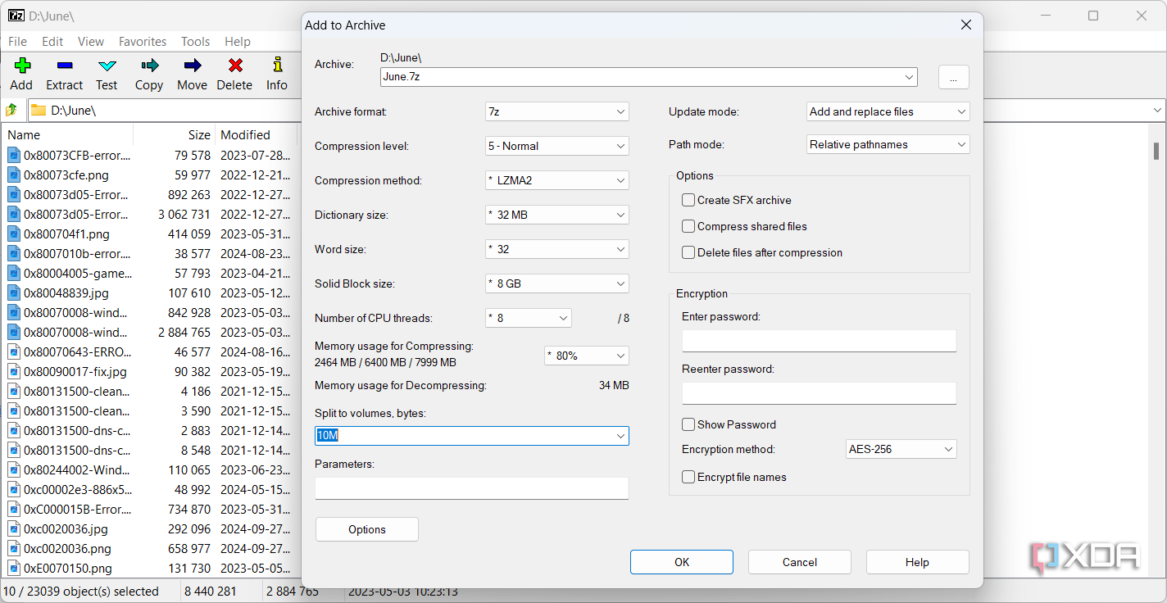Select the Move toolbar icon
Image resolution: width=1167 pixels, height=603 pixels.
[x=192, y=75]
